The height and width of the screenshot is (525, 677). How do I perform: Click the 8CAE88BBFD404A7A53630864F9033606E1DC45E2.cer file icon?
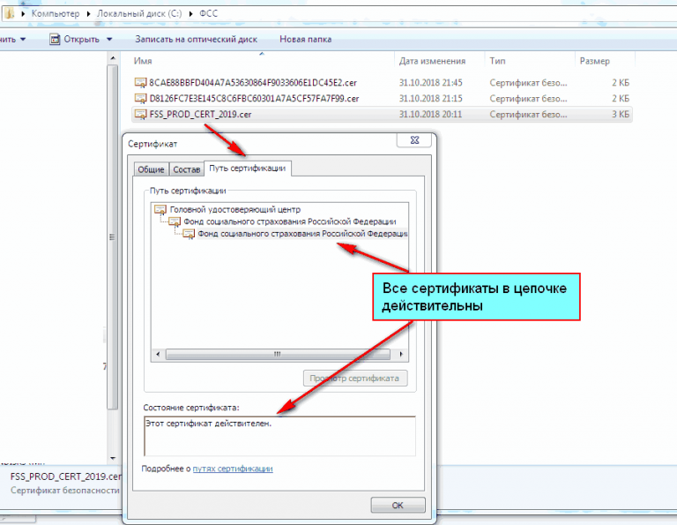click(140, 82)
